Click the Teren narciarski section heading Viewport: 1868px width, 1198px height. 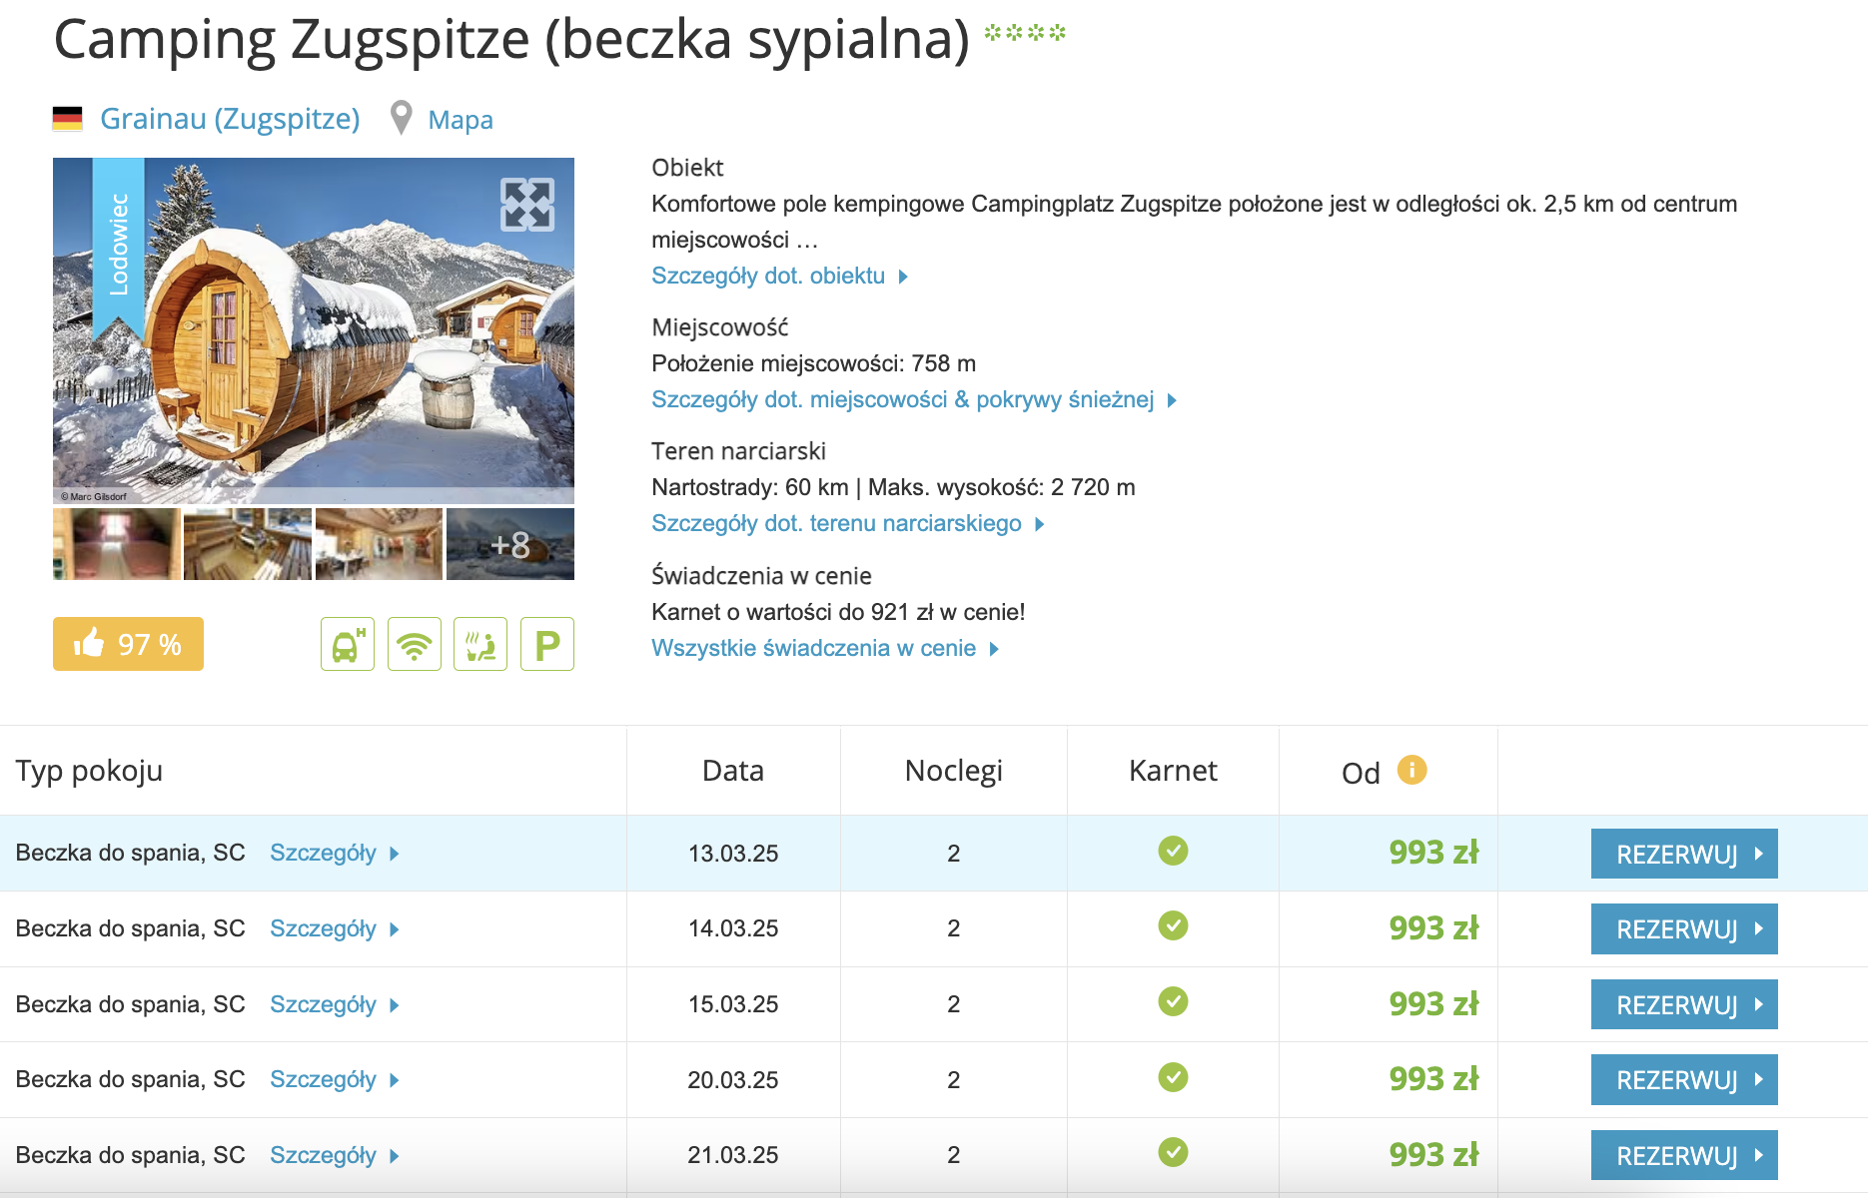[738, 451]
